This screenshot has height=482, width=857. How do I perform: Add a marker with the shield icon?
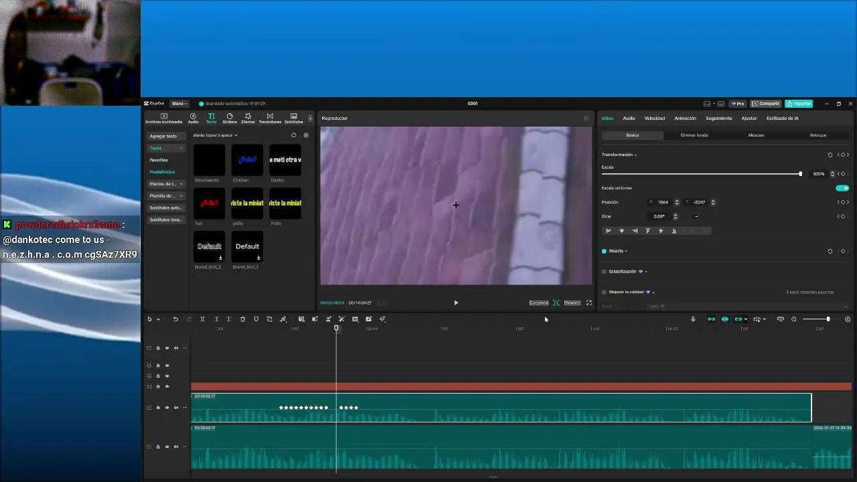pos(256,319)
